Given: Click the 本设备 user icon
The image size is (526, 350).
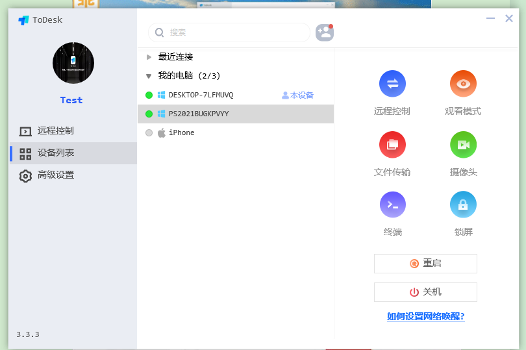Looking at the screenshot, I should point(285,95).
